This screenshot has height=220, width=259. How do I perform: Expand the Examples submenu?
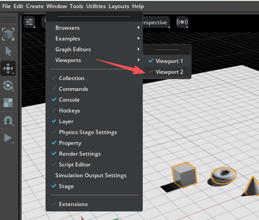point(94,38)
